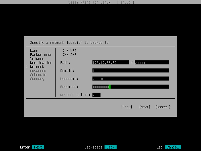The height and width of the screenshot is (151, 201).
Task: Select the SMB radio option
Action: click(70, 55)
